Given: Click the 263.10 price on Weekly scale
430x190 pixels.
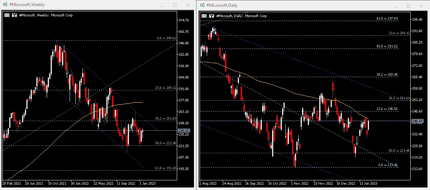Looking at the screenshot, I should [x=184, y=112].
